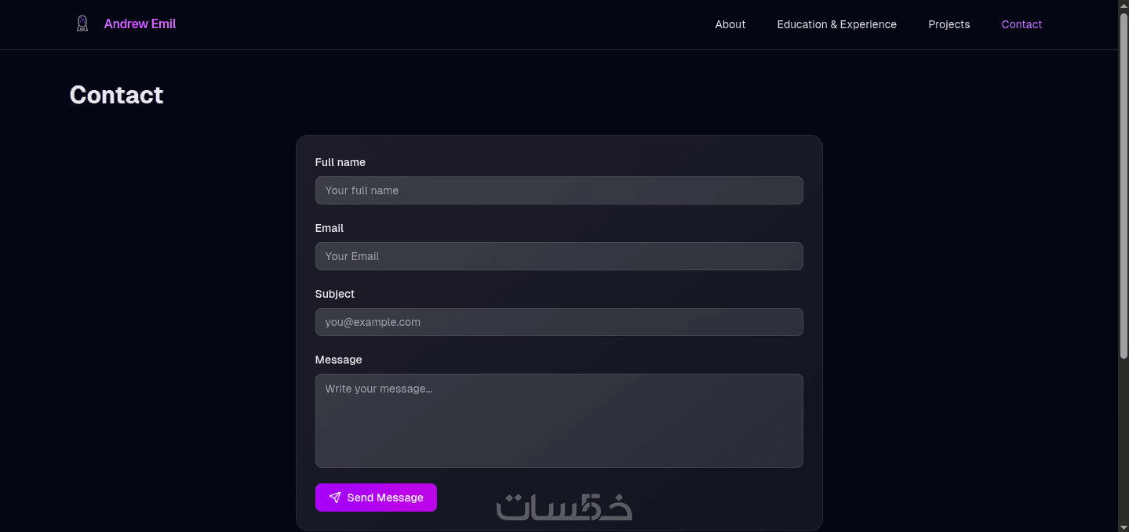Image resolution: width=1129 pixels, height=532 pixels.
Task: Click the scrollbar down arrow
Action: coord(1124,526)
